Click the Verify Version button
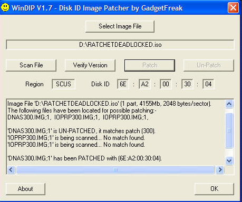The height and width of the screenshot is (202, 242). click(90, 65)
